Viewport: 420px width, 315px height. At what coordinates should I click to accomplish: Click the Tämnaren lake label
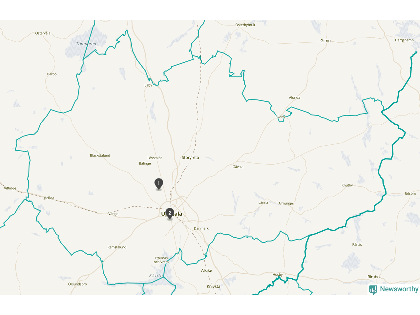[86, 44]
